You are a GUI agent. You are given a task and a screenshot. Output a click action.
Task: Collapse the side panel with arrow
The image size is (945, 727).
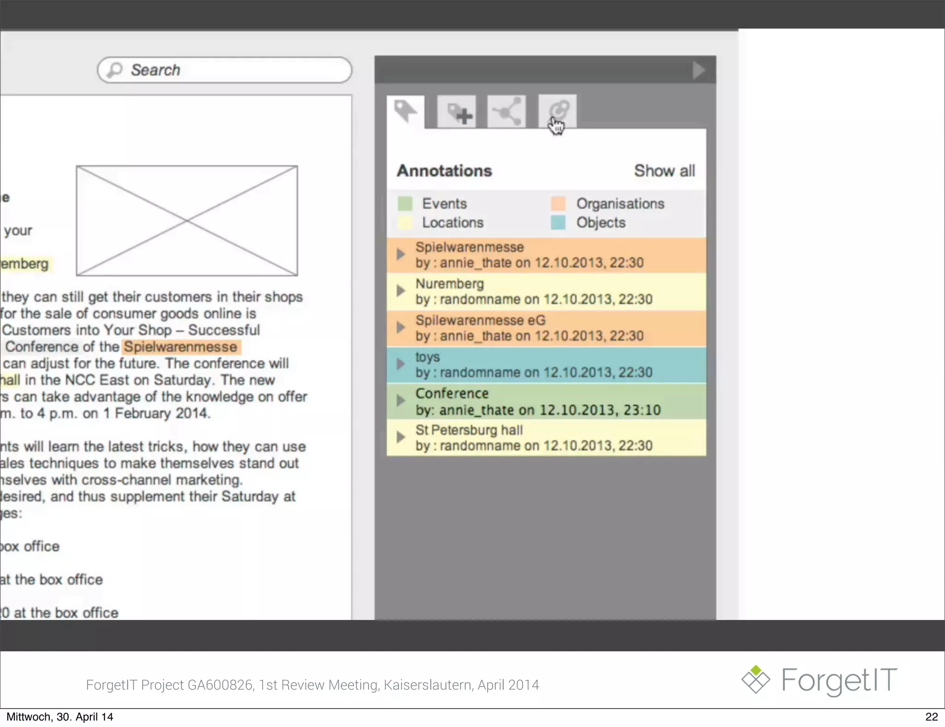(699, 70)
